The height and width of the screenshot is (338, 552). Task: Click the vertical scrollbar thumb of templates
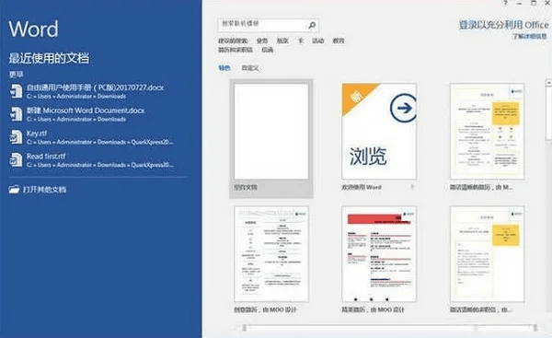[548, 113]
